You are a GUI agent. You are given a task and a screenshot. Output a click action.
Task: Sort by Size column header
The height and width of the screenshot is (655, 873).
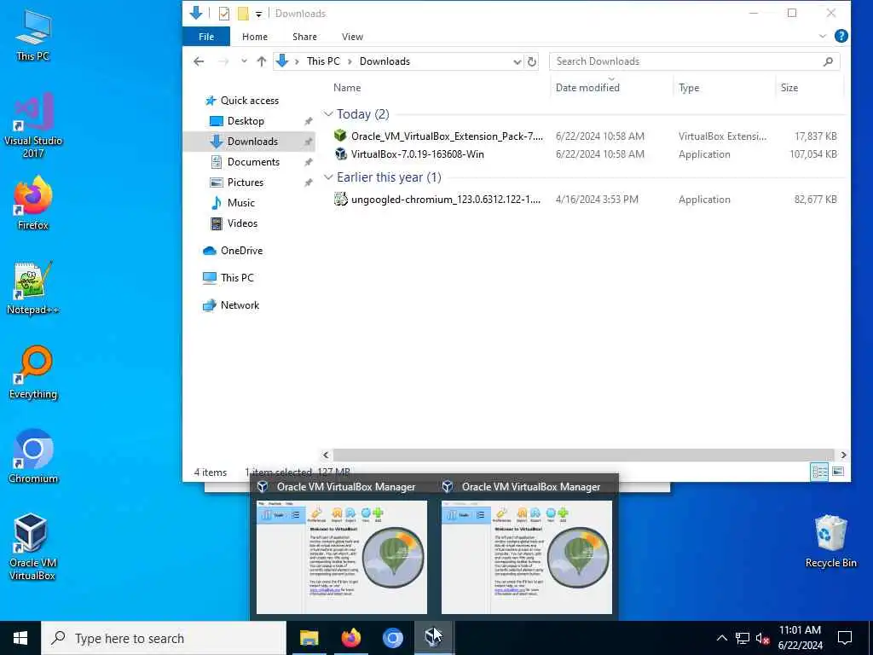789,88
